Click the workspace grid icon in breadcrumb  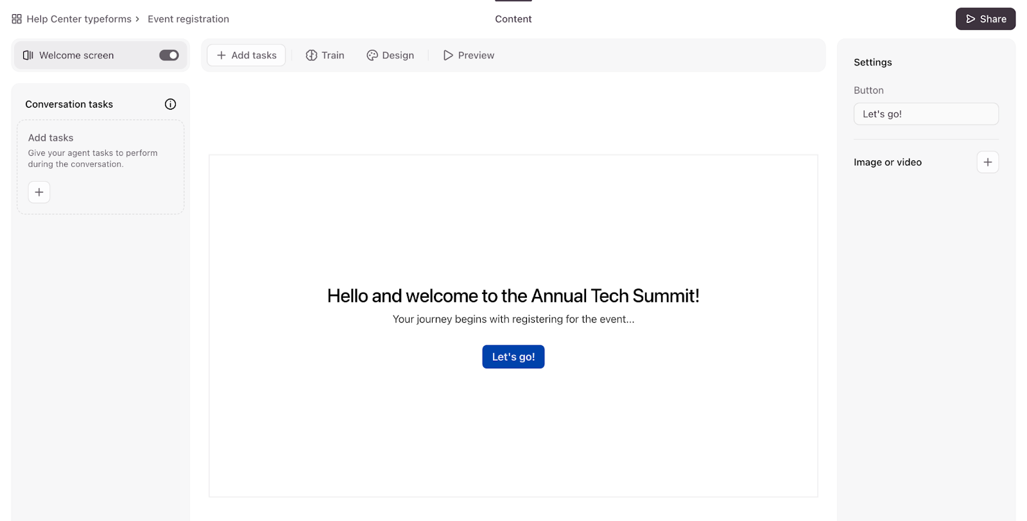[17, 19]
